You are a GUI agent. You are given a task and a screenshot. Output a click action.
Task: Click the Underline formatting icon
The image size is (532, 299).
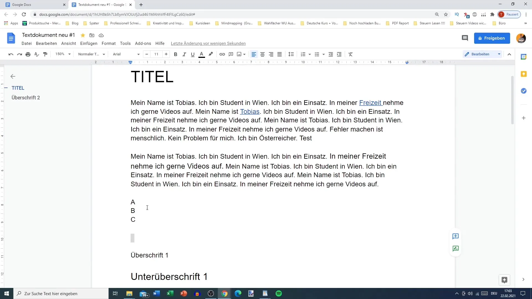click(193, 54)
